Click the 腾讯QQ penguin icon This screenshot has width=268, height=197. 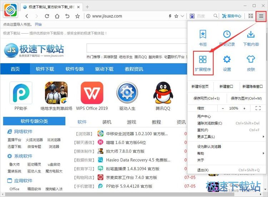[x=163, y=93]
